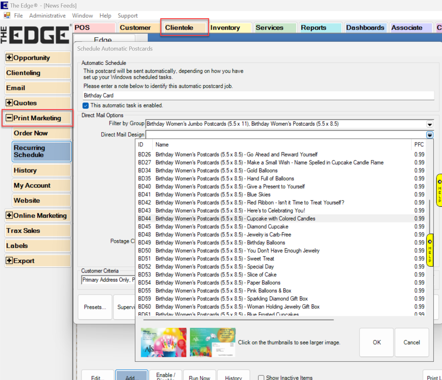Expand the Export plus icon

9,261
